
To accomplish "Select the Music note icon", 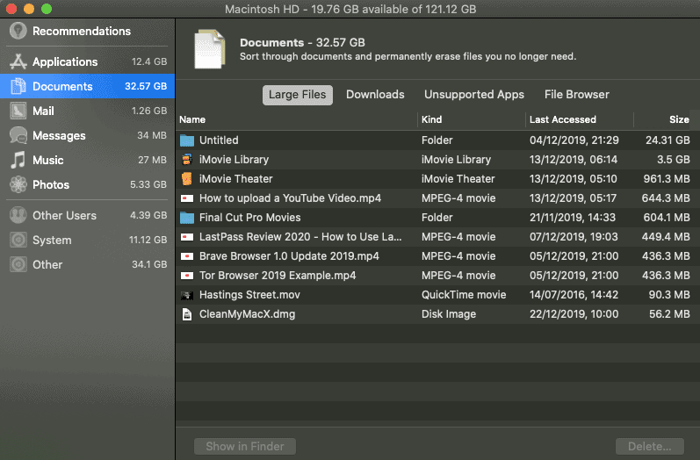I will [18, 161].
